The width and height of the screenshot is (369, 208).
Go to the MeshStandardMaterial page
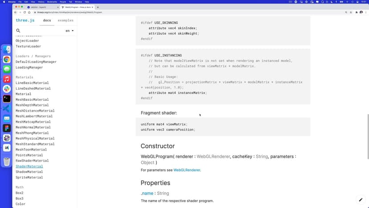click(35, 144)
